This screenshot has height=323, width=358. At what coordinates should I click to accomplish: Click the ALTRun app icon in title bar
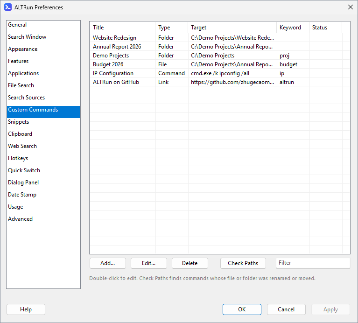tap(8, 7)
